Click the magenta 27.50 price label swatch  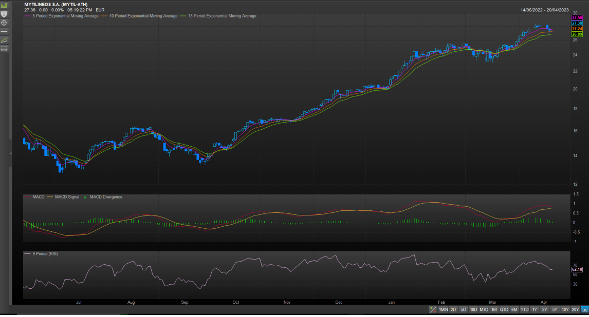pos(577,18)
